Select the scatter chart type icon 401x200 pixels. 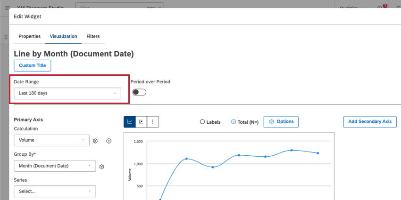click(141, 122)
